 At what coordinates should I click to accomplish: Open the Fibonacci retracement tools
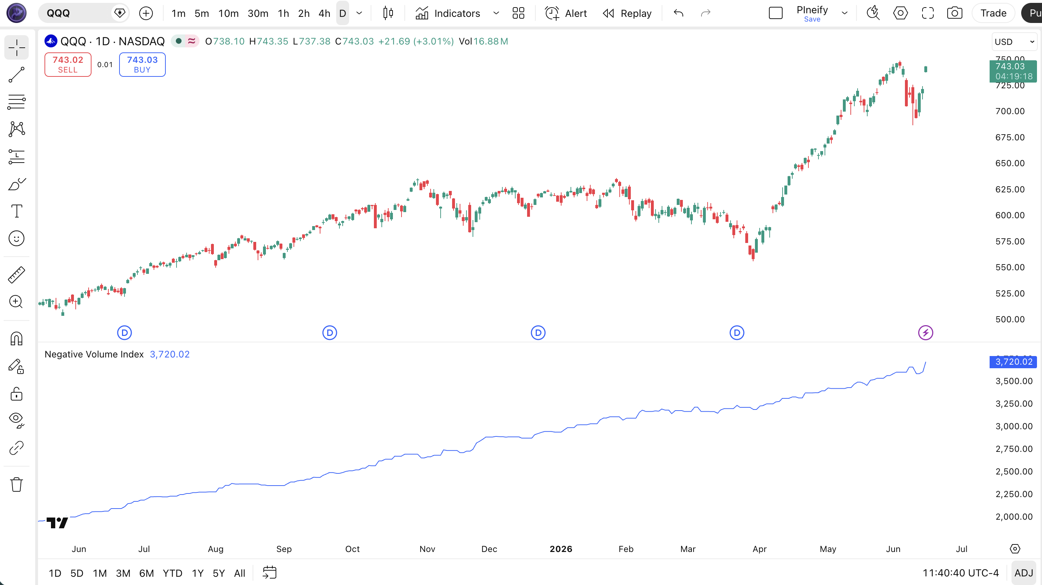(17, 102)
